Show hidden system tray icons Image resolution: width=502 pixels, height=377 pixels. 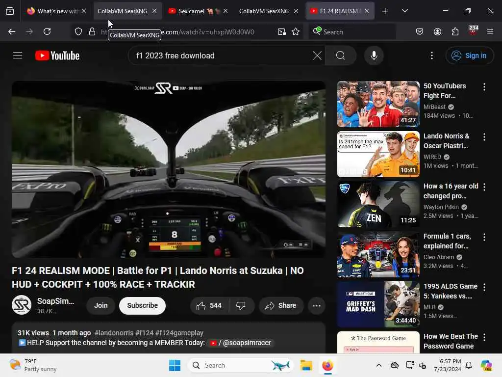[x=379, y=365]
